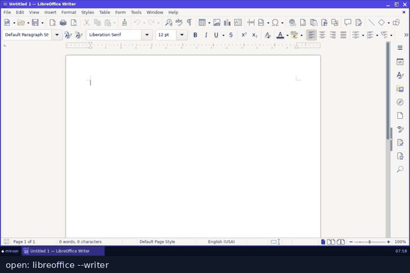
Task: Click the Copy icon
Action: pyautogui.click(x=97, y=23)
